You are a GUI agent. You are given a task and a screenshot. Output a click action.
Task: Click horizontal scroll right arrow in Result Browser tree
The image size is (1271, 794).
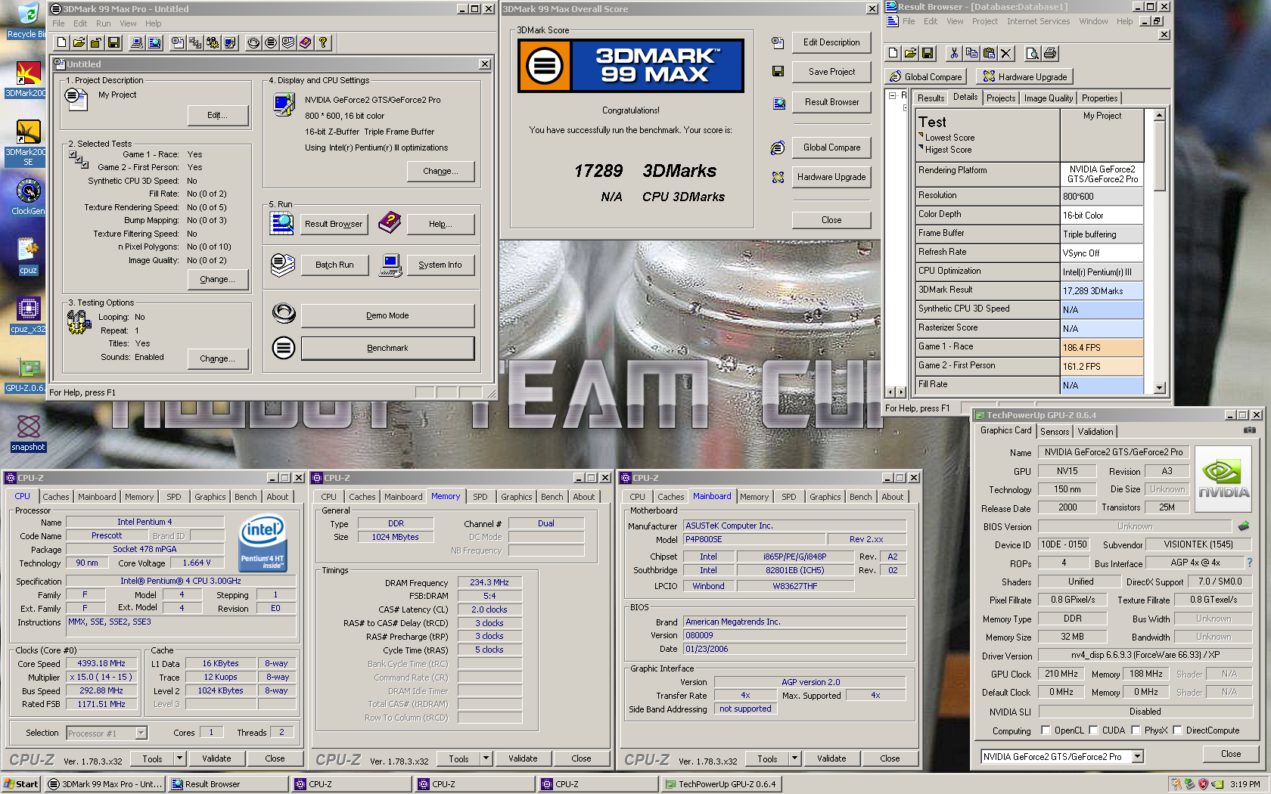tap(901, 392)
